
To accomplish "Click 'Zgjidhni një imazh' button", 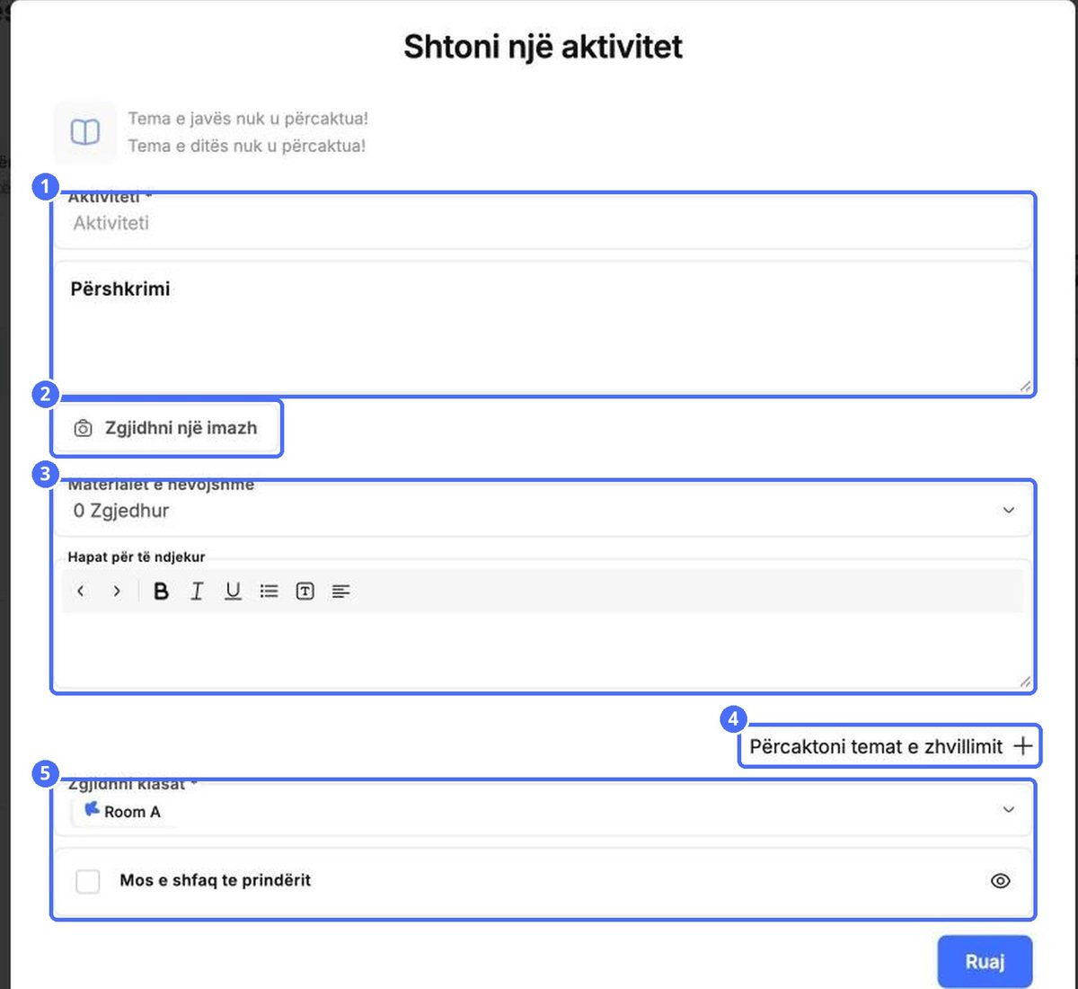I will 167,428.
